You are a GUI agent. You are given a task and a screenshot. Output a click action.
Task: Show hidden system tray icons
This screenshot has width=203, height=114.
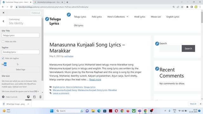[165, 111]
